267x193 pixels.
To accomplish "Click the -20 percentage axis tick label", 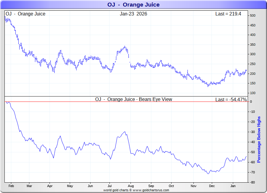I will [x=252, y=122].
